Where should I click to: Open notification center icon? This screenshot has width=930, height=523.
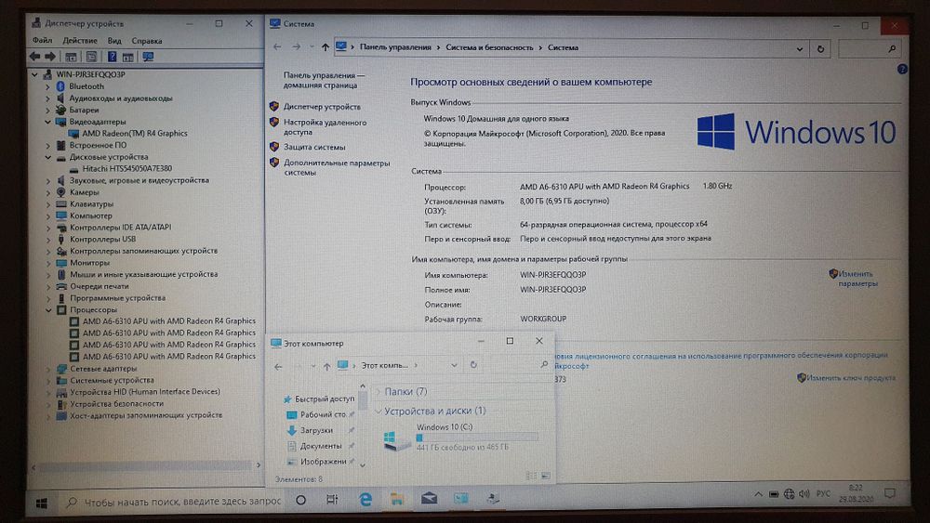(890, 493)
